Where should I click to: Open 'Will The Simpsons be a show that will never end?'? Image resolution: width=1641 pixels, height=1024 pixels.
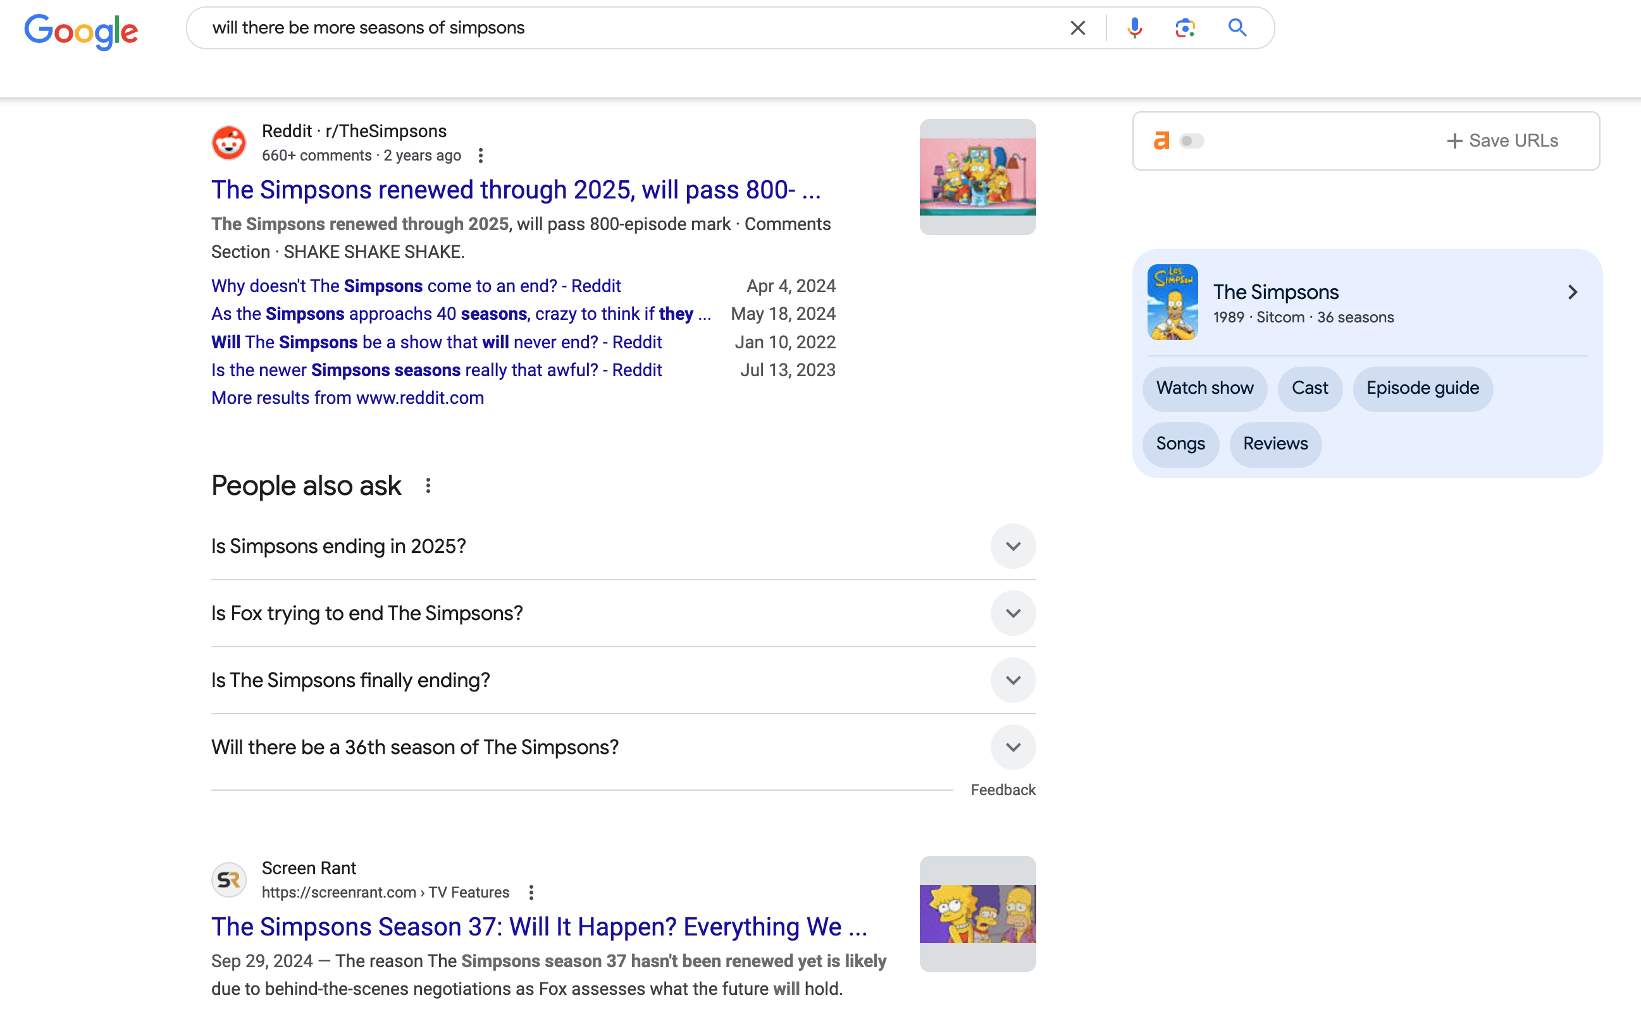click(436, 342)
